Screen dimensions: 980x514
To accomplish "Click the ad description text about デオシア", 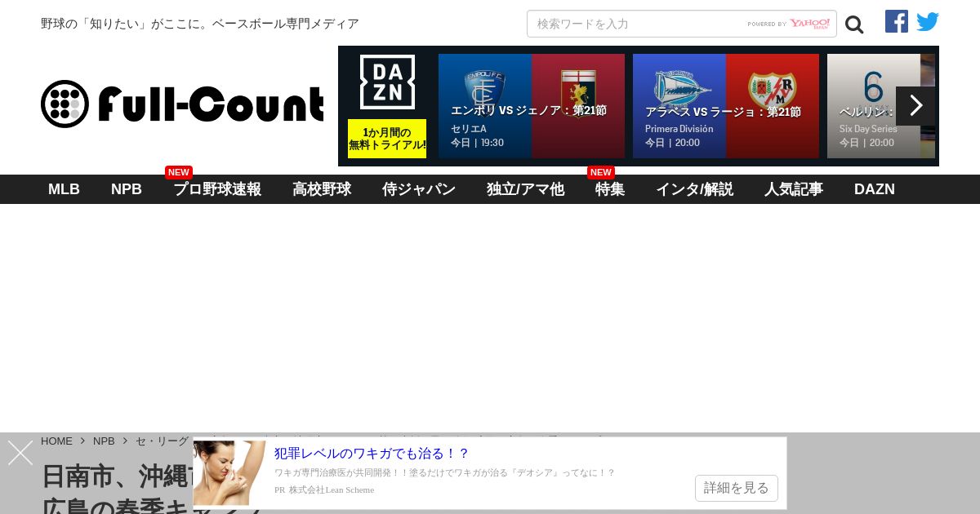I will (444, 472).
